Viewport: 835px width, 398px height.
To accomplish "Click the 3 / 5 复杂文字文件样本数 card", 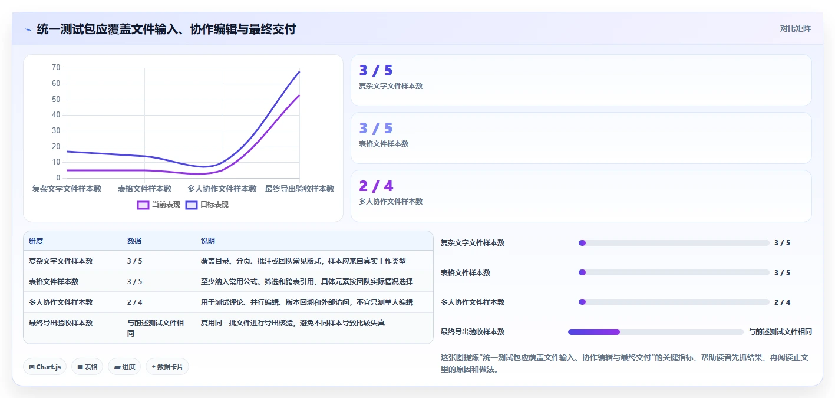I will [581, 80].
